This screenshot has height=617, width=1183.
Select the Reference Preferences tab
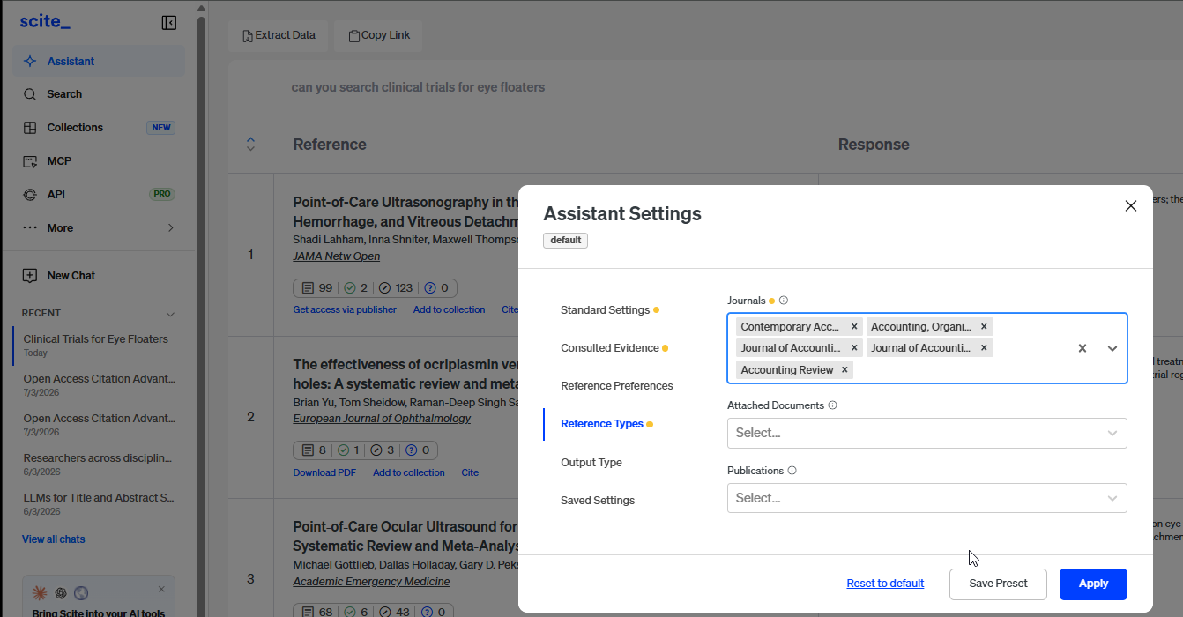617,386
